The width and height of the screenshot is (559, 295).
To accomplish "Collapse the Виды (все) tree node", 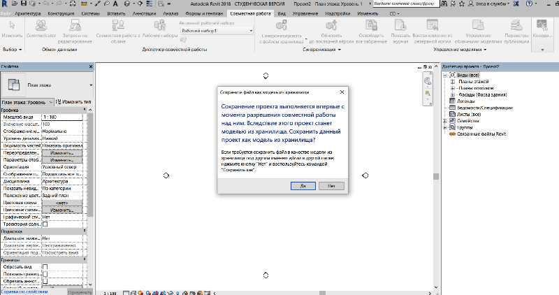I will point(445,75).
